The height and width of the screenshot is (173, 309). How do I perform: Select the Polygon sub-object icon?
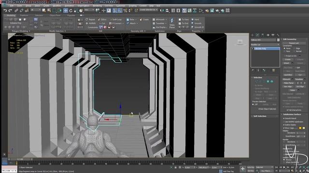pyautogui.click(x=268, y=81)
